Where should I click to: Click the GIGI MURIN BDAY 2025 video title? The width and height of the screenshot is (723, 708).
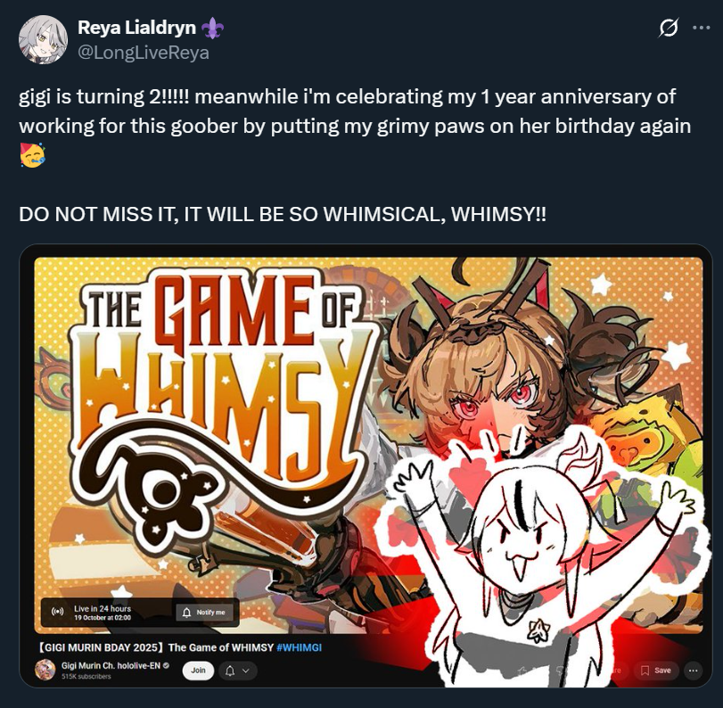coord(158,647)
